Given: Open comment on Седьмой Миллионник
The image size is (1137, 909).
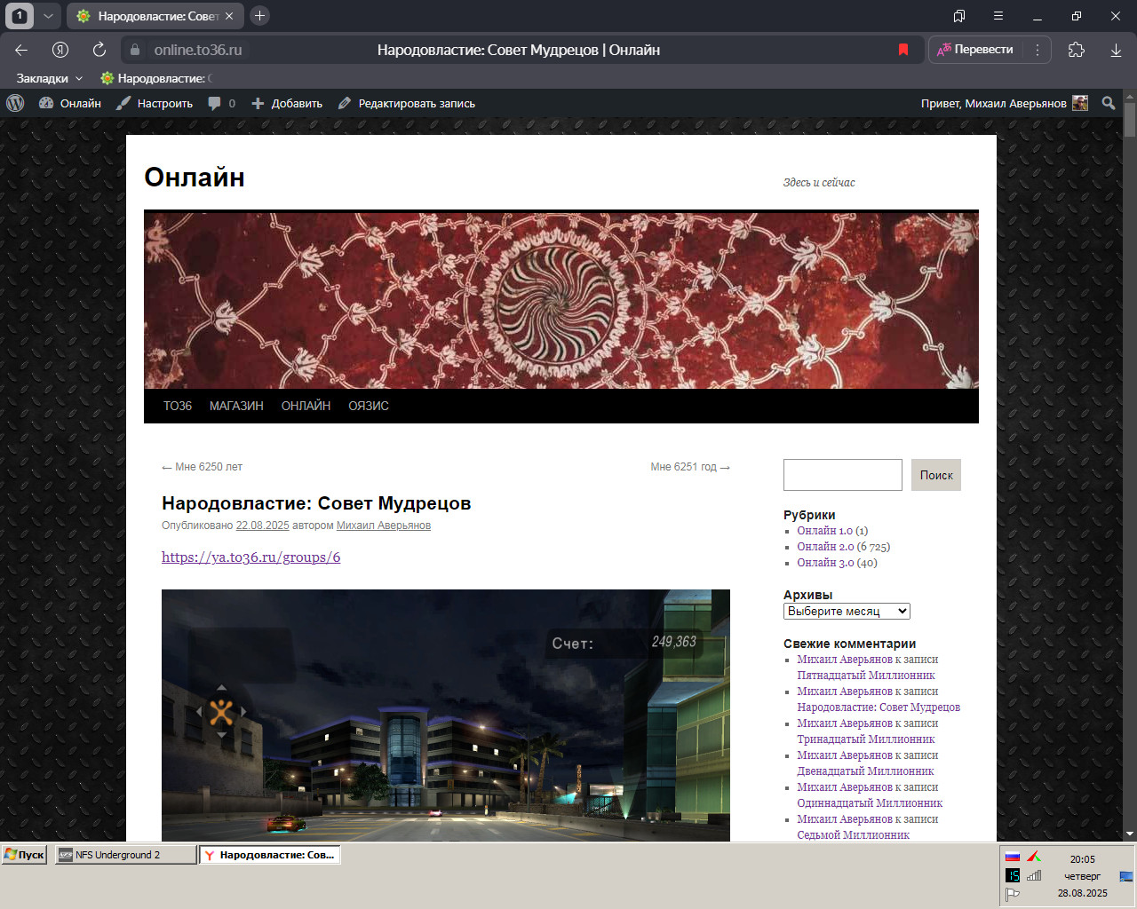Looking at the screenshot, I should coord(854,835).
